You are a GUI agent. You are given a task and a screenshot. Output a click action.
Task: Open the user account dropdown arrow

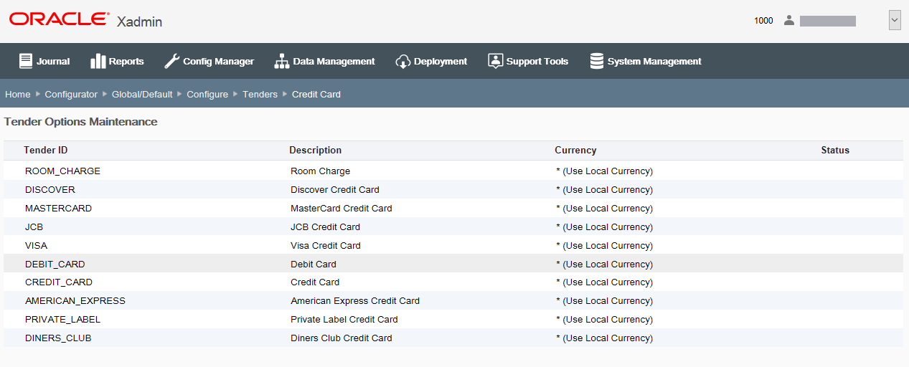tap(894, 20)
